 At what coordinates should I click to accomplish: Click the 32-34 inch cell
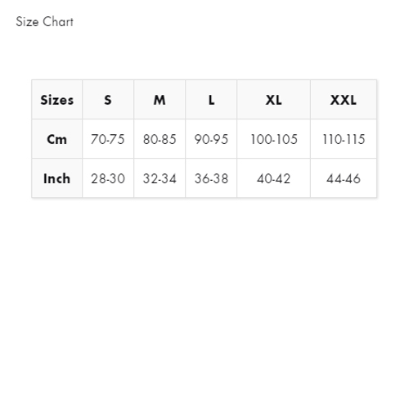tap(160, 178)
